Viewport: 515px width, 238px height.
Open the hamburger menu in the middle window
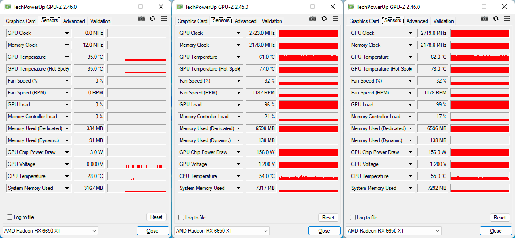[335, 19]
